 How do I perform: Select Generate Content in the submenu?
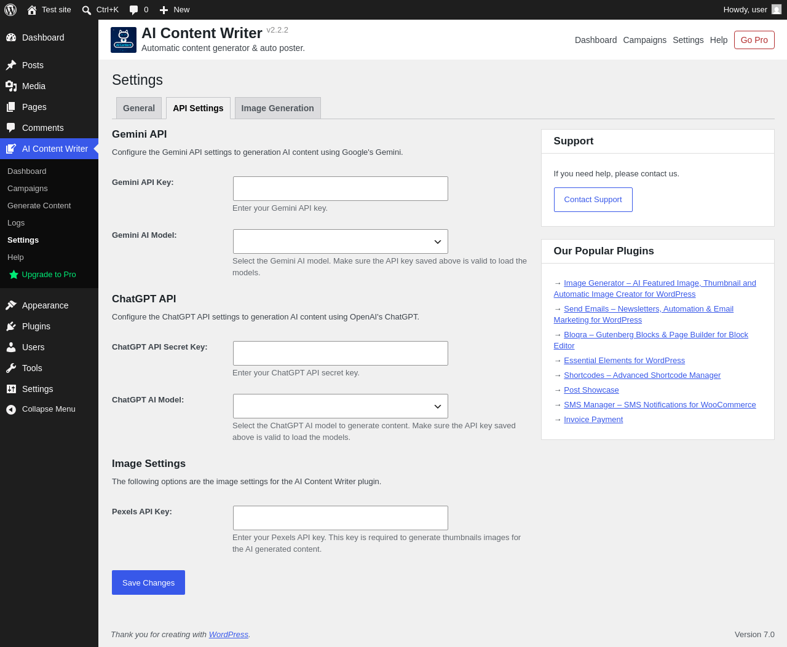(39, 206)
